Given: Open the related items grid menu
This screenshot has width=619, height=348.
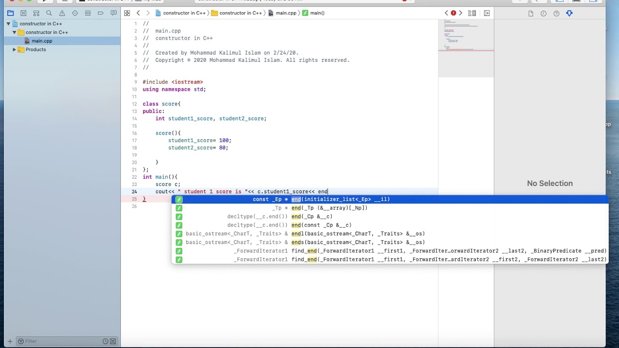Looking at the screenshot, I should point(127,13).
